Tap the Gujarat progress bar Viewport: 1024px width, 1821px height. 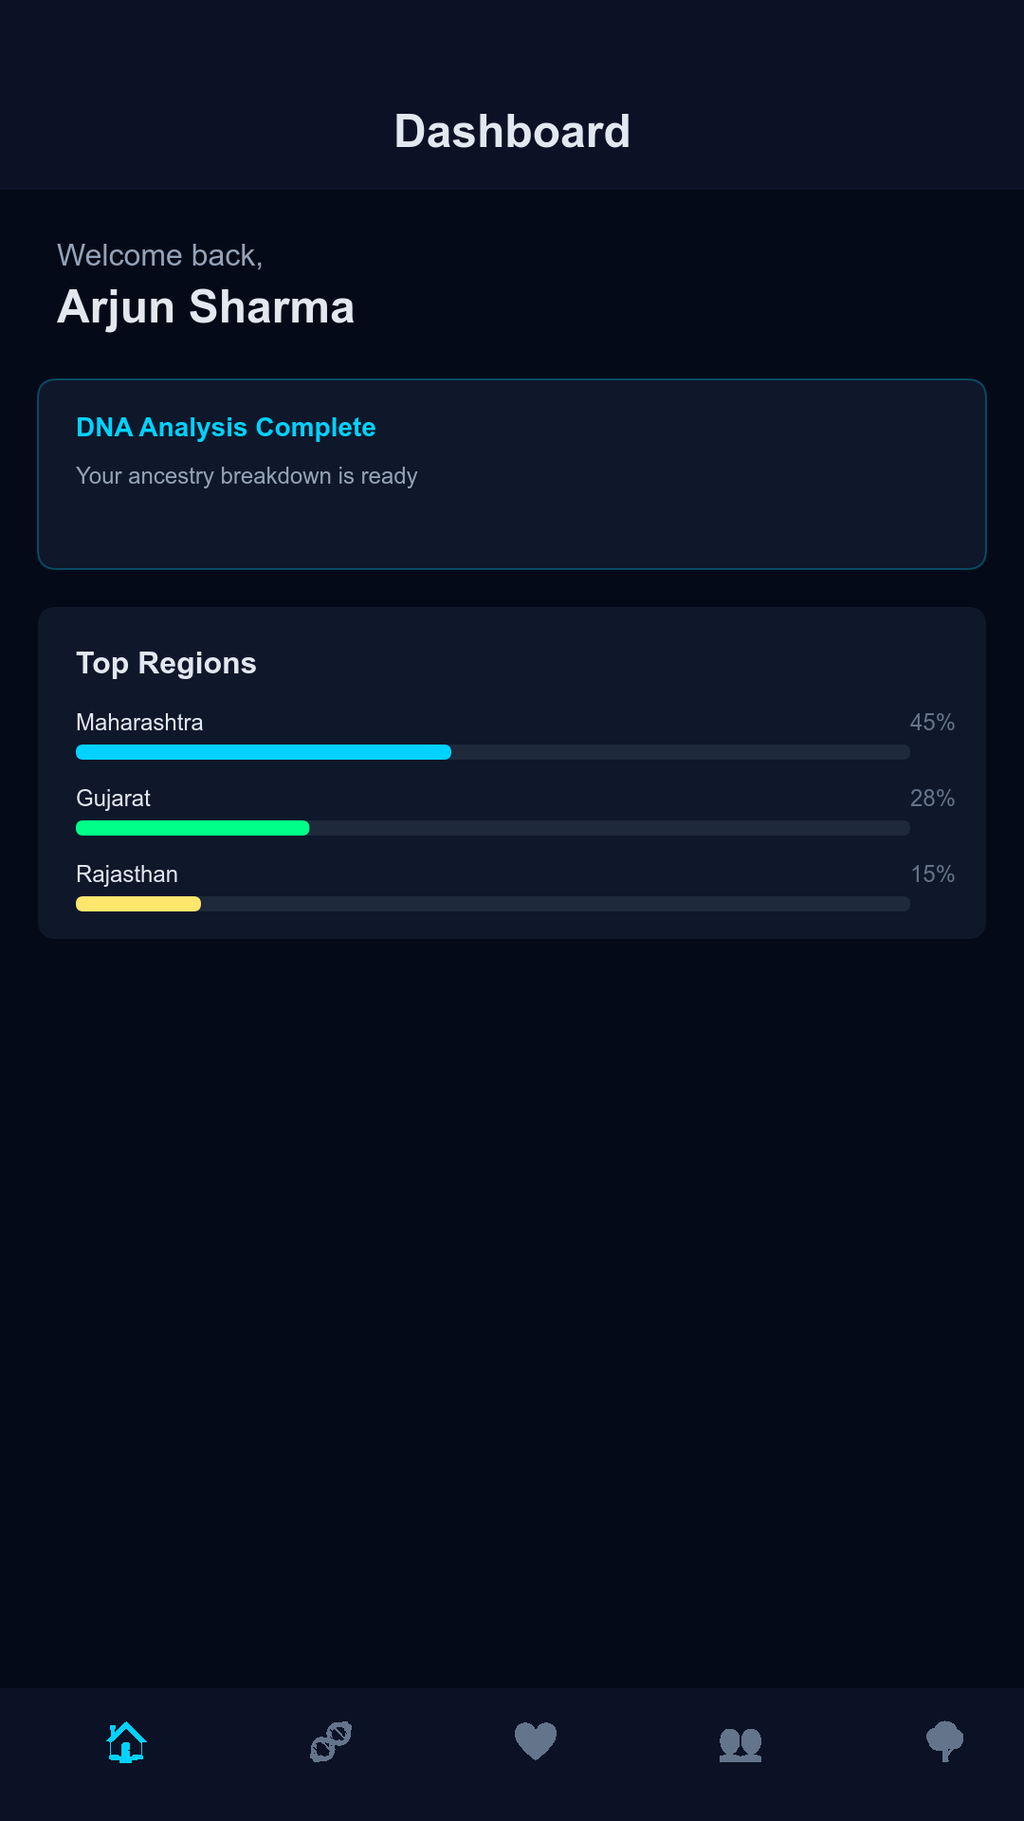coord(492,828)
